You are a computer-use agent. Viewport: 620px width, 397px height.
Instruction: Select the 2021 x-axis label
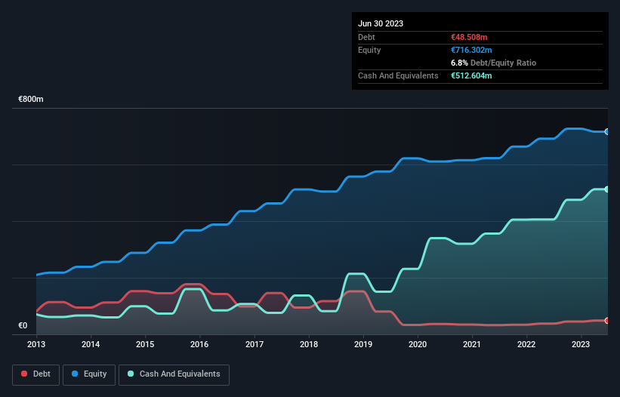[472, 344]
